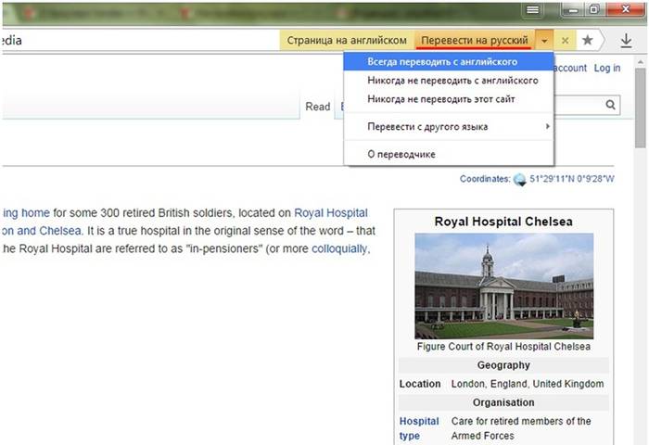
Task: Open downloads with the arrow icon
Action: (627, 41)
